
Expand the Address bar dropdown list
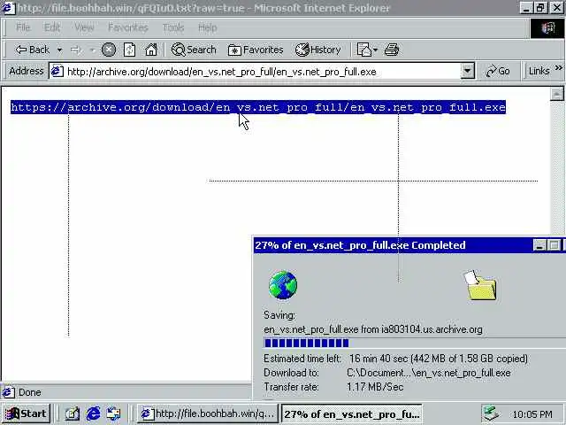468,71
